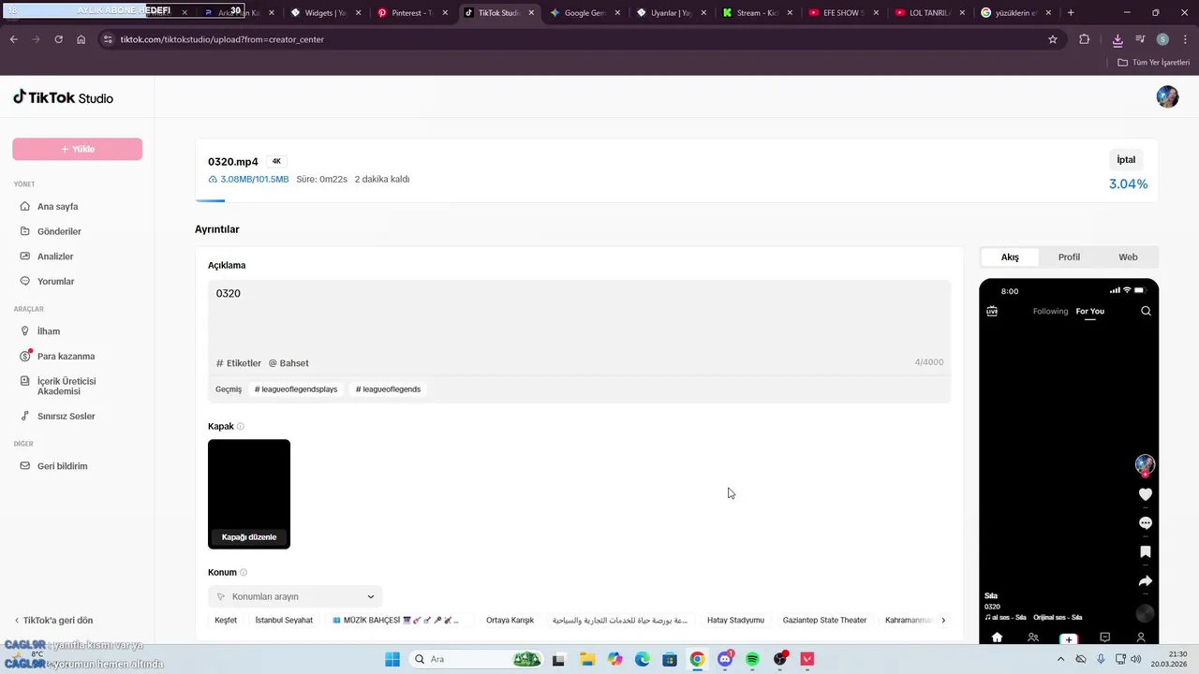Switch to the Profil preview tab
This screenshot has height=674, width=1199.
(x=1069, y=257)
